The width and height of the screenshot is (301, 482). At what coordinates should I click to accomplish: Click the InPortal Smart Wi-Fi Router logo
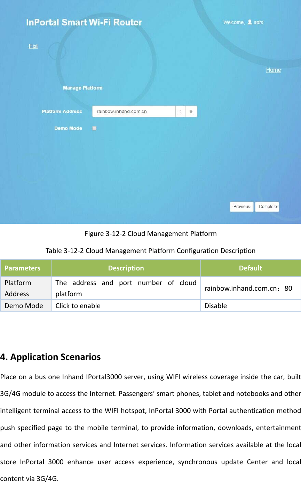[84, 22]
